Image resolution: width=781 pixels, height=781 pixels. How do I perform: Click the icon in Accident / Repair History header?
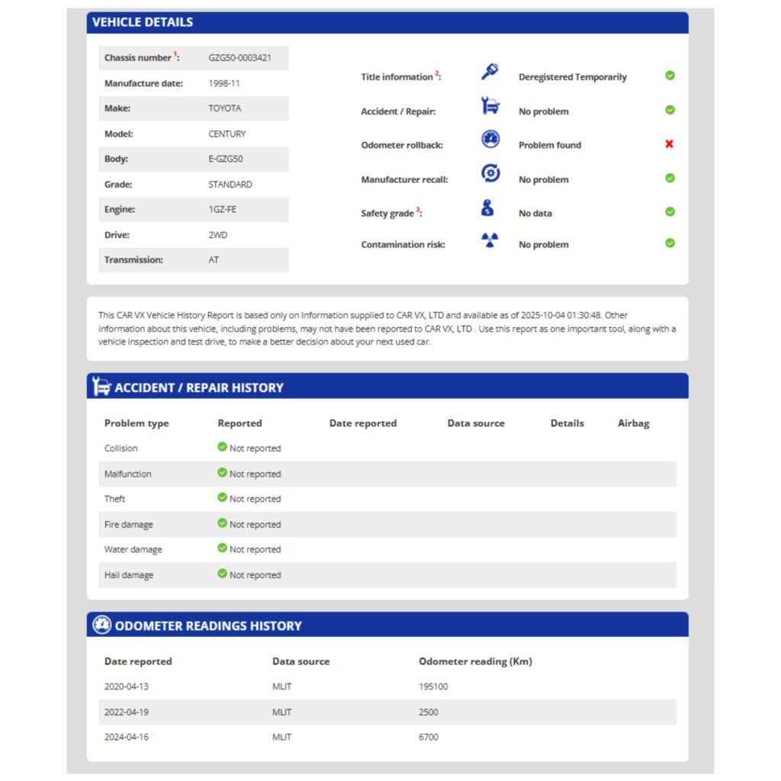(101, 387)
